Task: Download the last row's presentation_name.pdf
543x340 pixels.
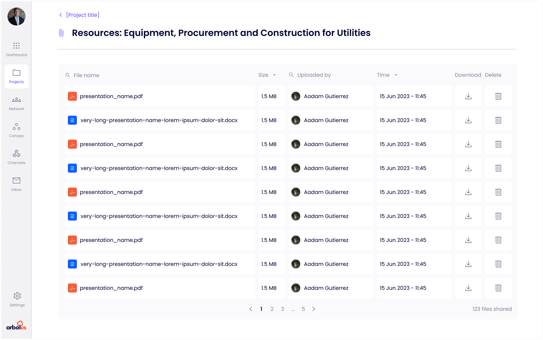Action: pyautogui.click(x=468, y=288)
